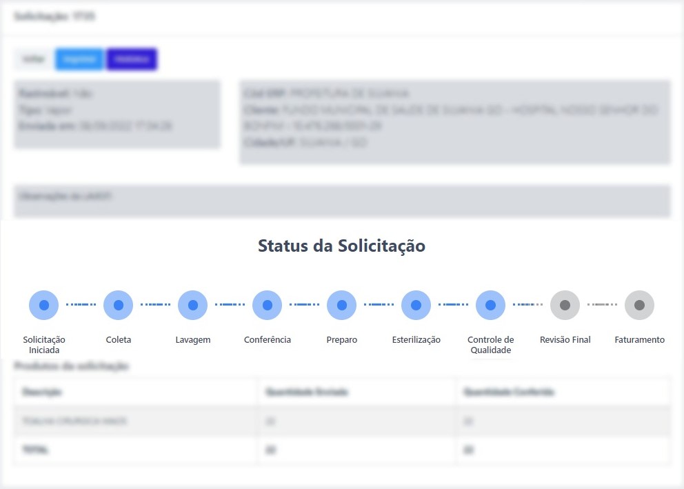Click the Descrição column header in products table
Viewport: 684px width, 489px height.
(43, 392)
